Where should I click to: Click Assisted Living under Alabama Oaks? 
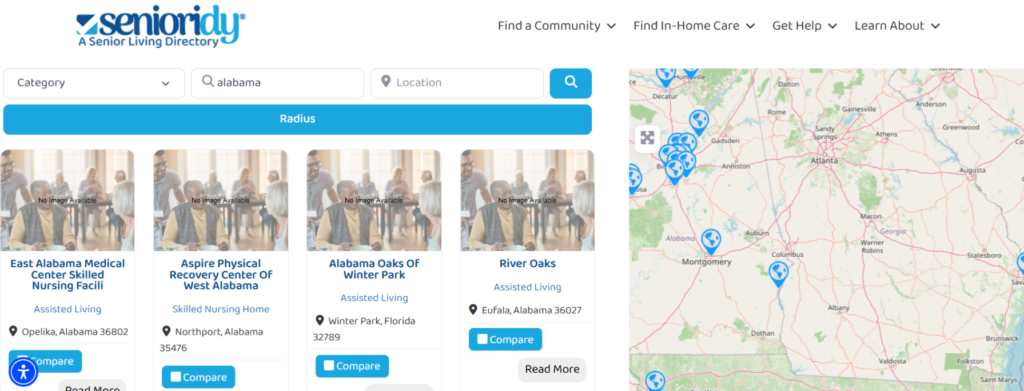[374, 298]
